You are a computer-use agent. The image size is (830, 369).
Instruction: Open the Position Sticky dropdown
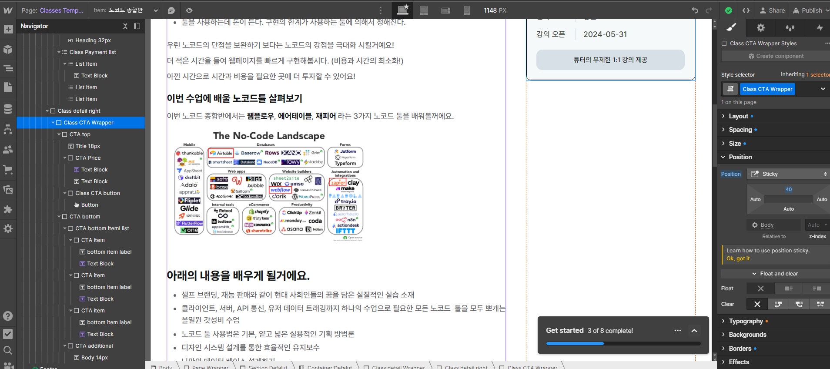click(x=788, y=174)
